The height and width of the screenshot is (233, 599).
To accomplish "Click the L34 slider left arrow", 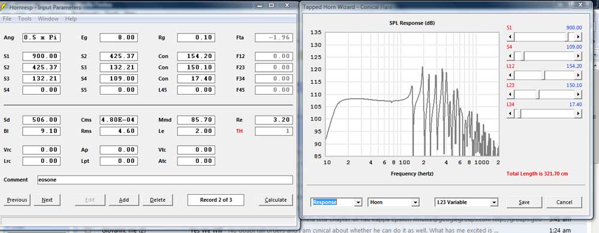I will point(510,113).
